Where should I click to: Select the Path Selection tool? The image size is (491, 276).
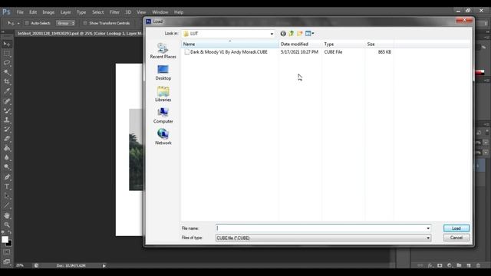pos(7,196)
